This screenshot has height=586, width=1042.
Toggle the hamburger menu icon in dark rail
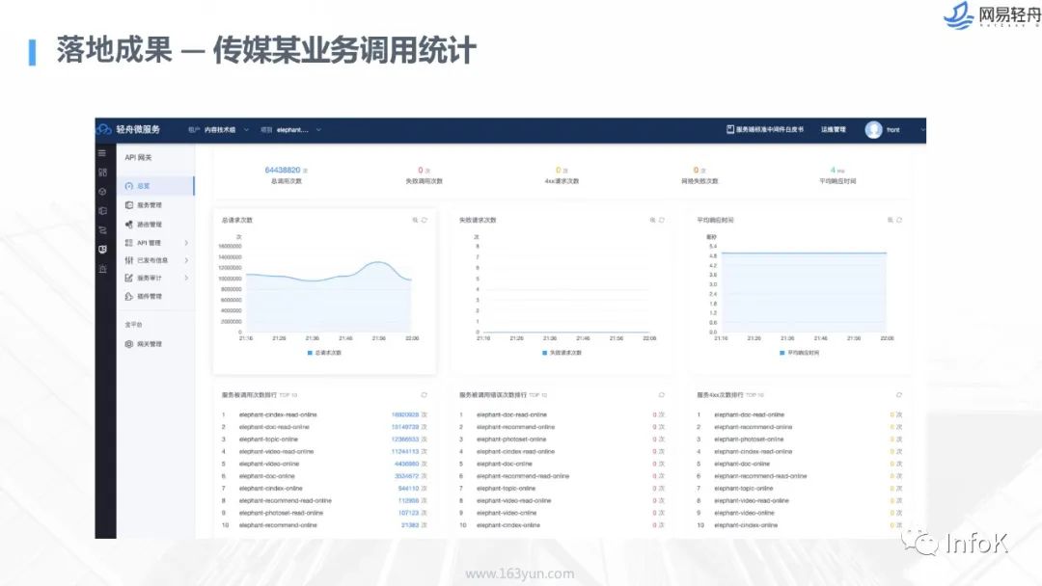point(102,153)
